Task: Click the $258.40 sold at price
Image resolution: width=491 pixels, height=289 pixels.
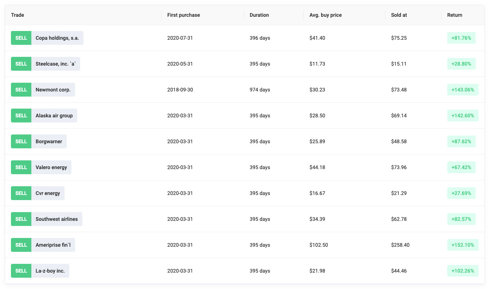Action: click(x=400, y=245)
